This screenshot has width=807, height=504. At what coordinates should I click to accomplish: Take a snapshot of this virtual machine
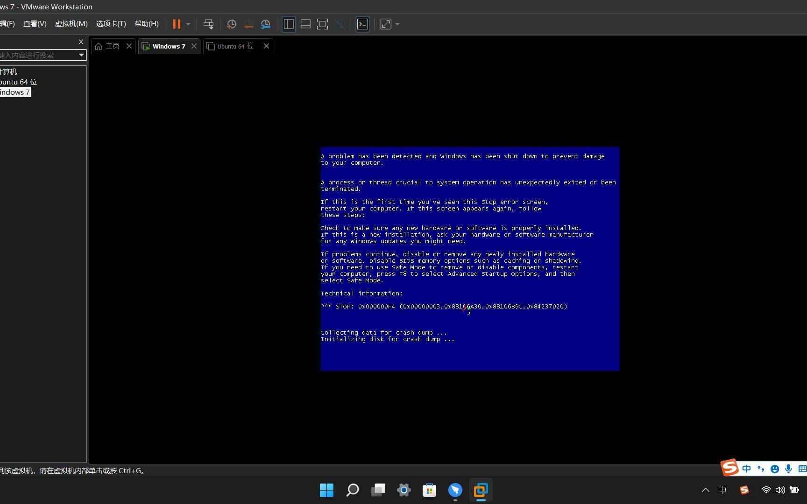[x=231, y=24]
